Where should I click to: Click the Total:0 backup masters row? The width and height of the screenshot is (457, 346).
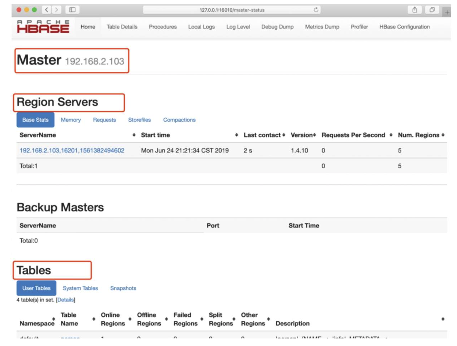[232, 240]
